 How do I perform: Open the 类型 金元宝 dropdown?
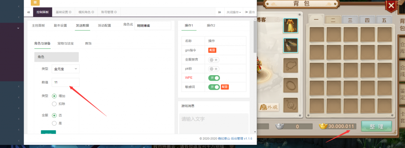(66, 69)
